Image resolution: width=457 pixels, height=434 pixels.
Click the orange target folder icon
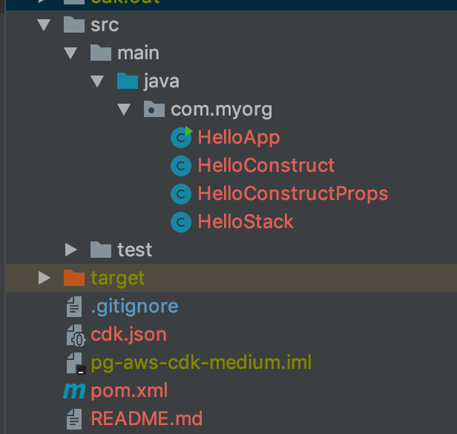pyautogui.click(x=74, y=278)
